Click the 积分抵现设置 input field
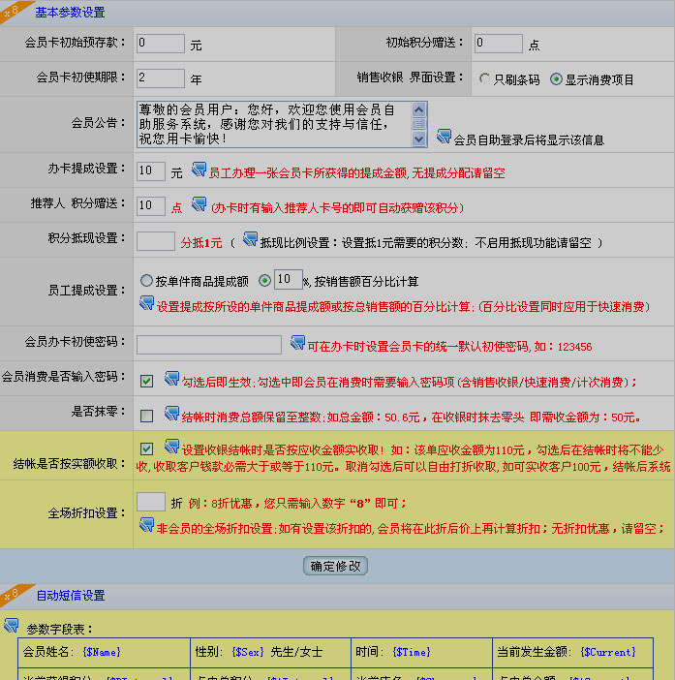675x680 pixels. point(156,241)
